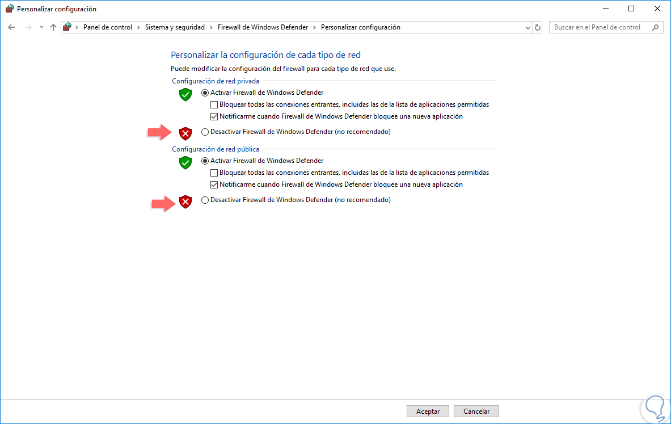Expand the address bar history dropdown
This screenshot has height=424, width=671.
pos(527,27)
